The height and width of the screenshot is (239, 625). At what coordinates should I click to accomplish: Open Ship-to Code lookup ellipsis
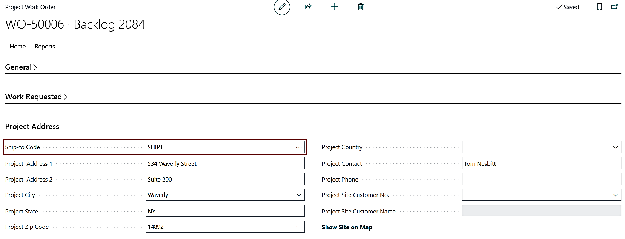coord(299,147)
